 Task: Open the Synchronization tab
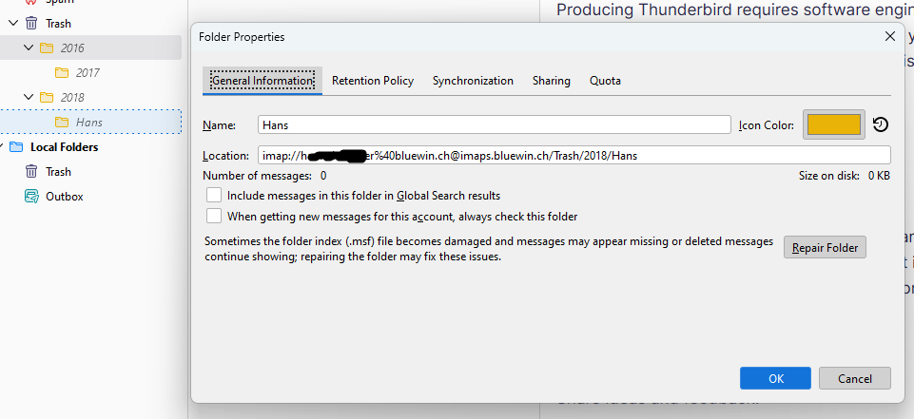pos(473,81)
